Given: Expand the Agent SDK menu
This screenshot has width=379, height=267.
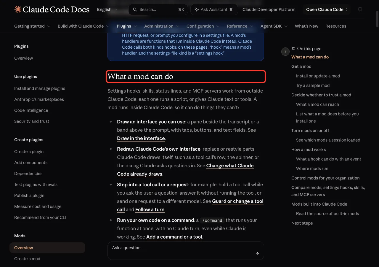Looking at the screenshot, I should click(x=274, y=26).
